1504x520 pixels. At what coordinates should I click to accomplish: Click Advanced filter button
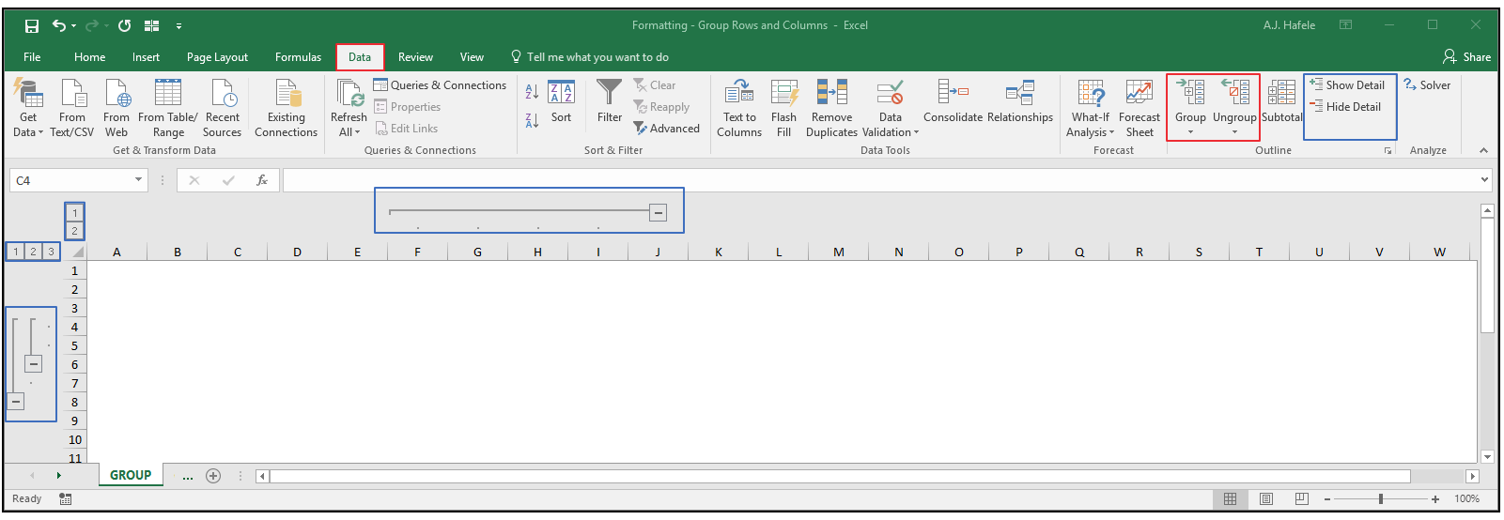pos(666,129)
